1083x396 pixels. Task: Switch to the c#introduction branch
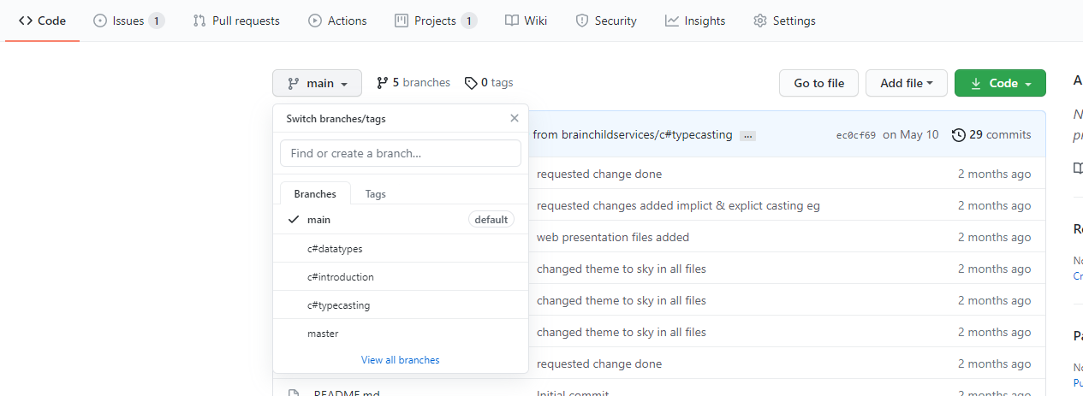[x=401, y=277]
